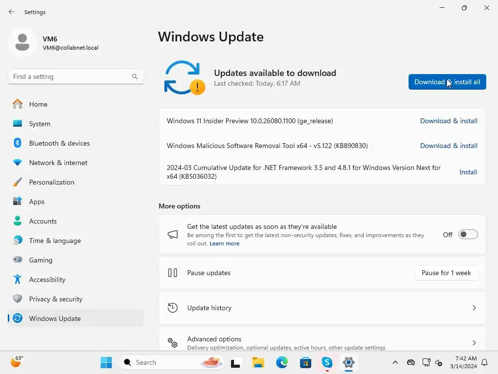The image size is (498, 374).
Task: Click the muted speaker tray icon
Action: (x=439, y=362)
